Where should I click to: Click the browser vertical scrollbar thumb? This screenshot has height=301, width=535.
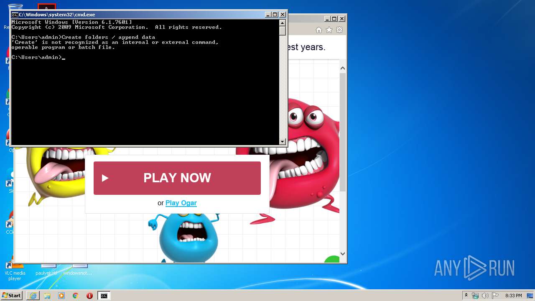343,132
